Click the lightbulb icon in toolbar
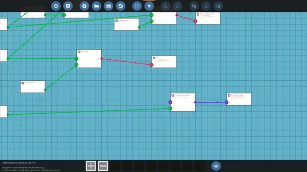 click(x=149, y=6)
